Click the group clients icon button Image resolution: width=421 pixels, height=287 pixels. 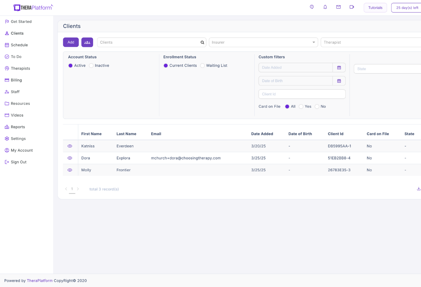click(87, 42)
